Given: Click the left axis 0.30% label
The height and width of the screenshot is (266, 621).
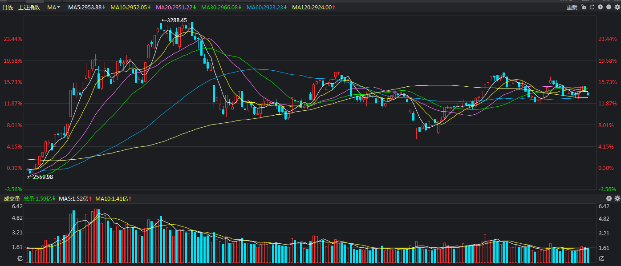Looking at the screenshot, I should 14,168.
